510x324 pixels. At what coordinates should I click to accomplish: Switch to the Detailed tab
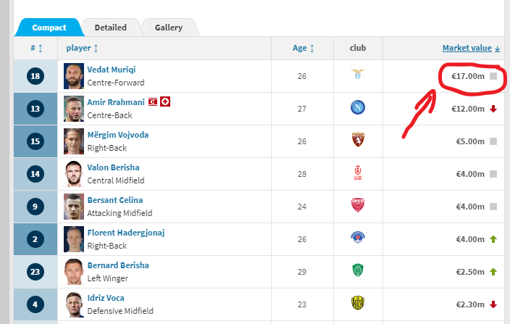click(x=110, y=28)
